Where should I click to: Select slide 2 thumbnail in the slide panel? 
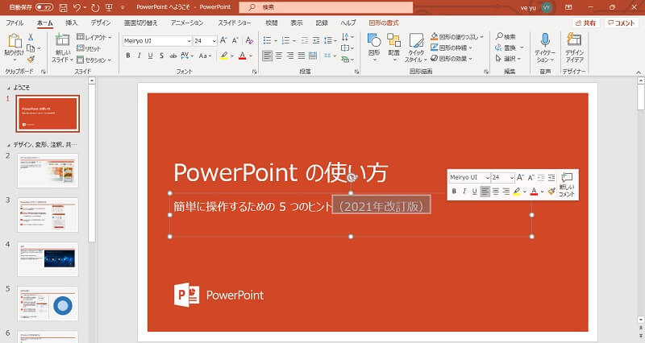(48, 171)
